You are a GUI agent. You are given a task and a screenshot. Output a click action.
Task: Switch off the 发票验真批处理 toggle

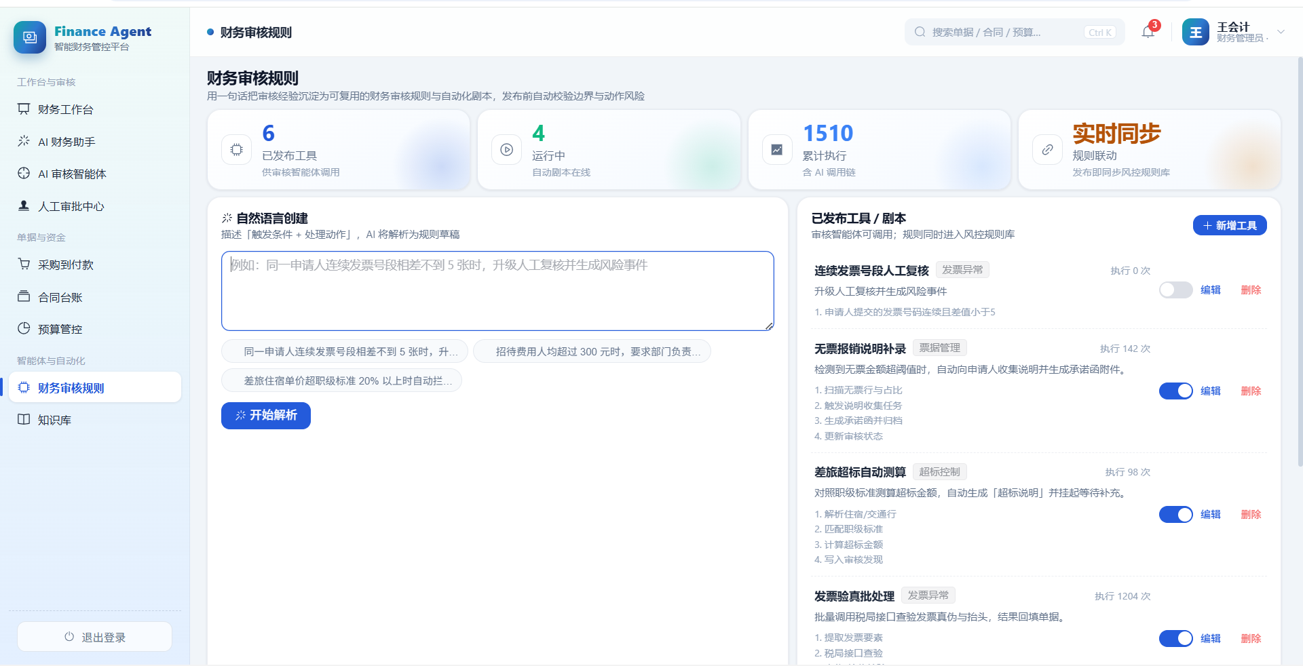1175,639
